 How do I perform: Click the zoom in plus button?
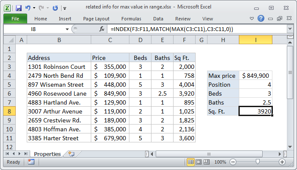pos(282,162)
